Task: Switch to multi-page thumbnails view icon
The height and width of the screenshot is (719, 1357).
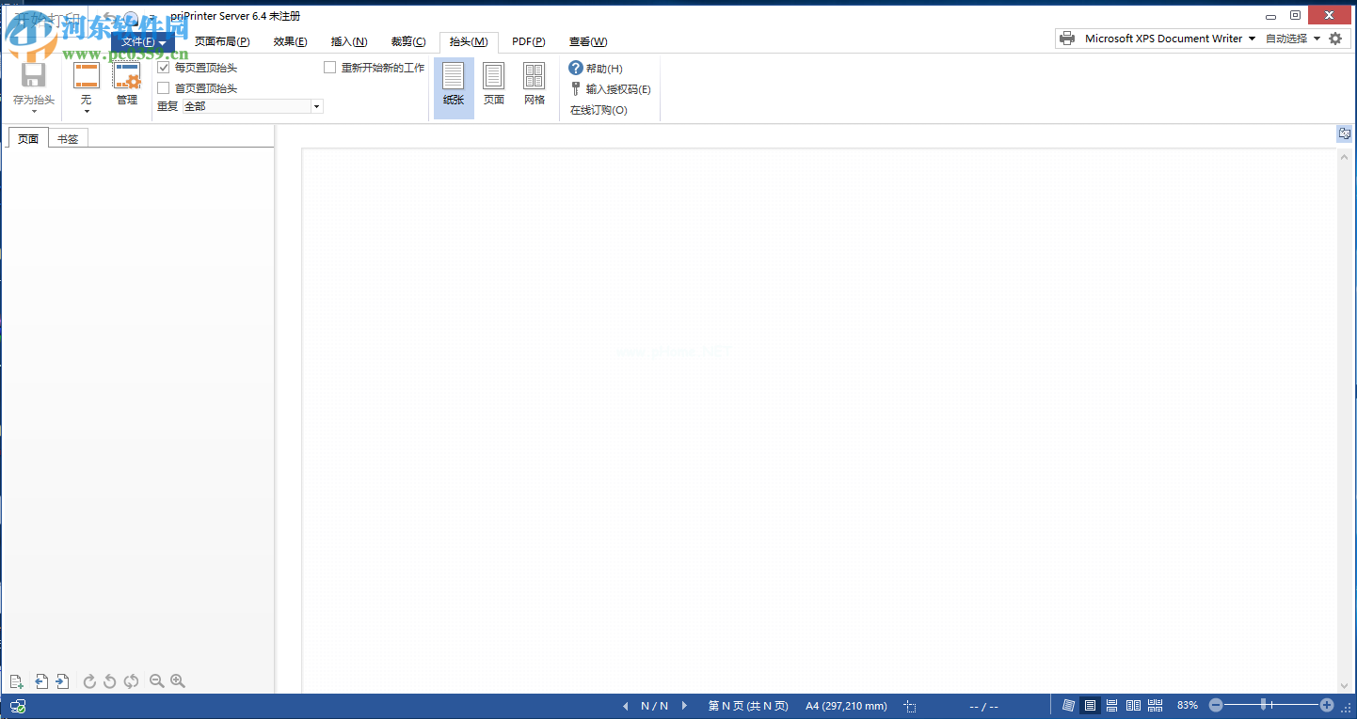Action: click(1156, 706)
